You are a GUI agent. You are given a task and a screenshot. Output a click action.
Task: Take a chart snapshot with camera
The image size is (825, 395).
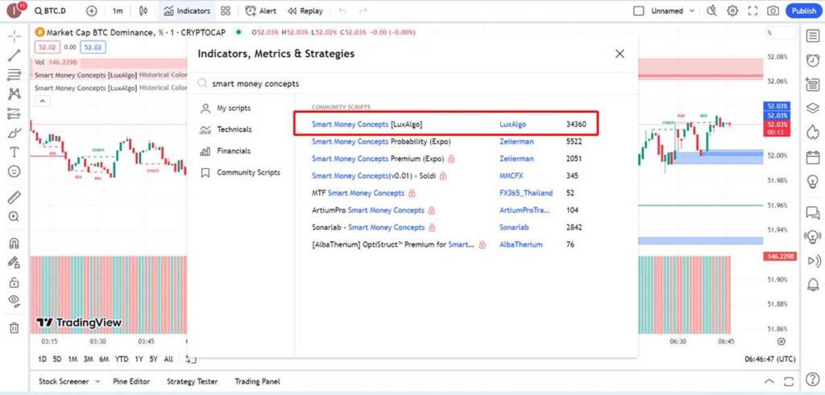[x=773, y=10]
